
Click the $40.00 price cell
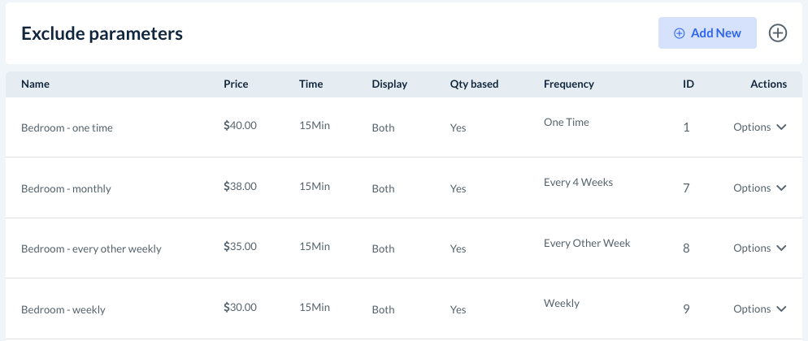click(240, 126)
